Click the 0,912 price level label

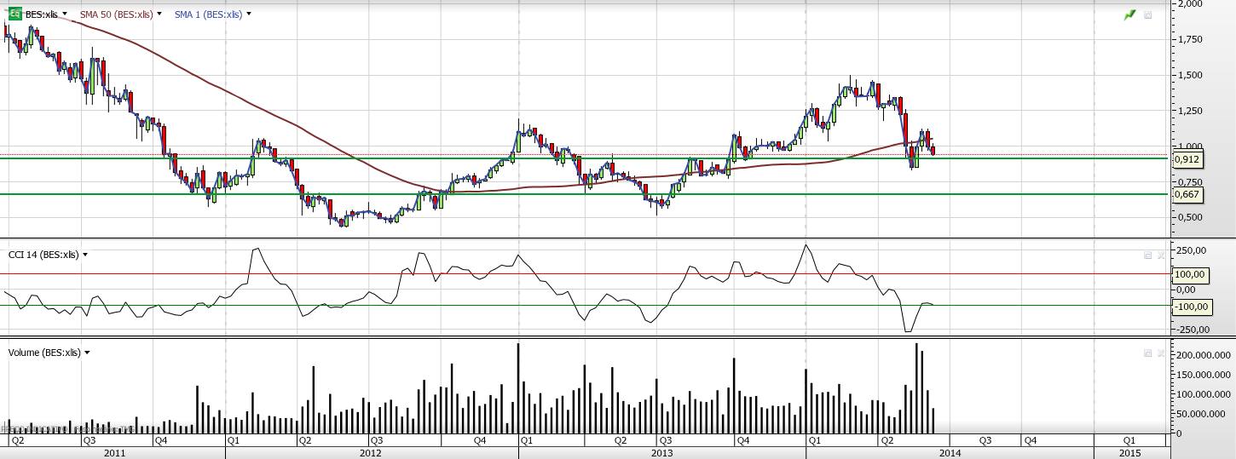click(1189, 158)
